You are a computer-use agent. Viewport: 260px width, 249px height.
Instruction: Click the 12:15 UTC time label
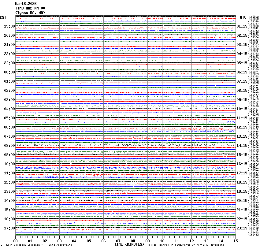click(242, 127)
